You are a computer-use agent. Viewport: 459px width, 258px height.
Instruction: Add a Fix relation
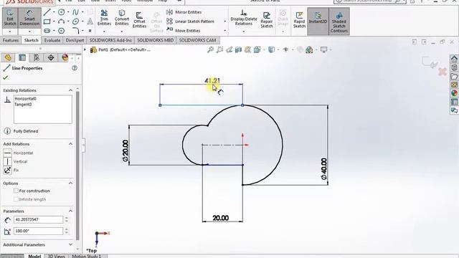click(x=11, y=170)
